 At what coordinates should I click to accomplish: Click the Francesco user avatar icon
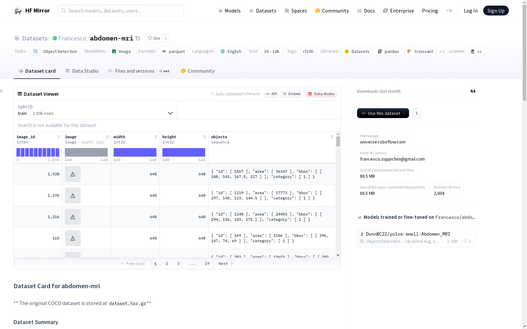click(x=55, y=38)
